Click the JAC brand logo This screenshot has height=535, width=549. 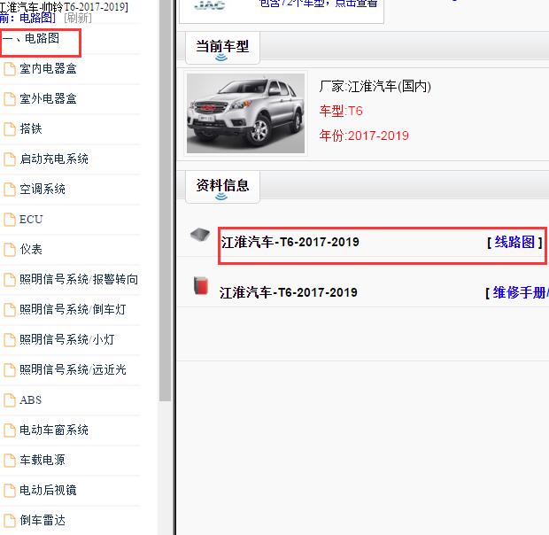click(x=209, y=5)
